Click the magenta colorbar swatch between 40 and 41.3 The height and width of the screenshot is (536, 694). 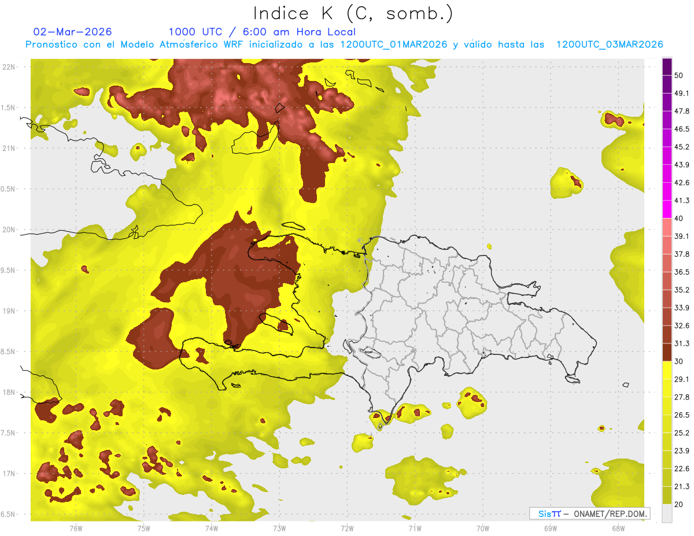click(x=667, y=209)
